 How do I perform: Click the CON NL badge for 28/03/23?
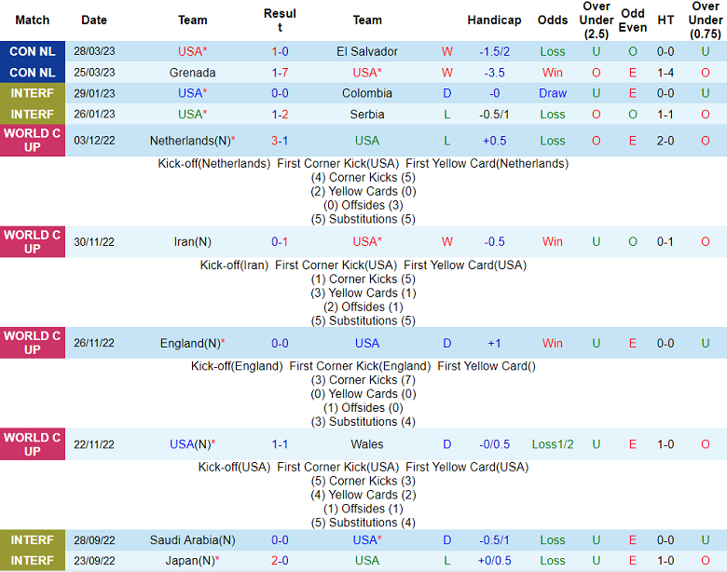coord(33,51)
